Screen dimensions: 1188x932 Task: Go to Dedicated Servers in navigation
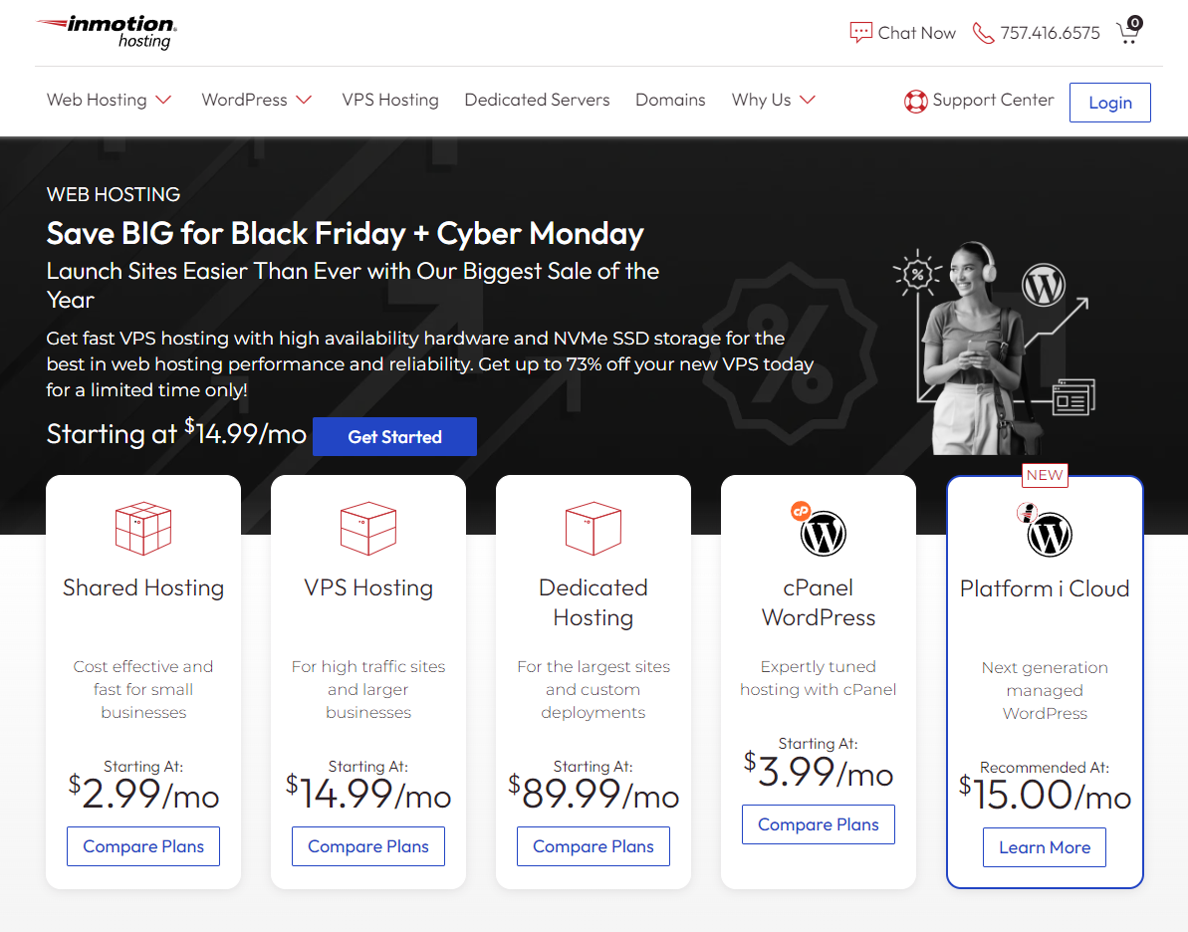(x=537, y=100)
